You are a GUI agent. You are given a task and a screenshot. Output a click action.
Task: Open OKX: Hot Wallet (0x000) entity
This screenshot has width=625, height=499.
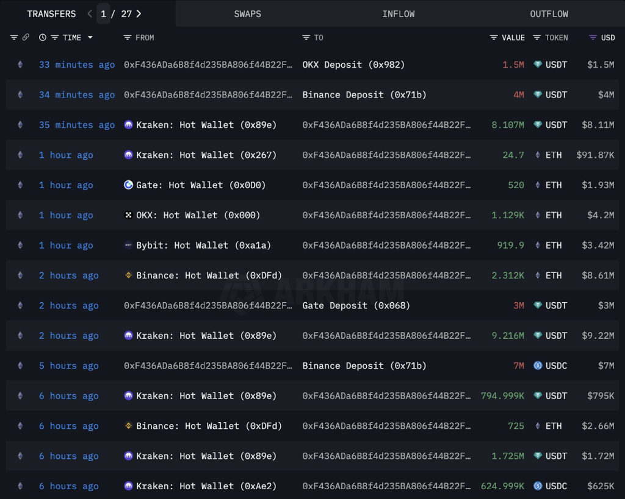(198, 215)
